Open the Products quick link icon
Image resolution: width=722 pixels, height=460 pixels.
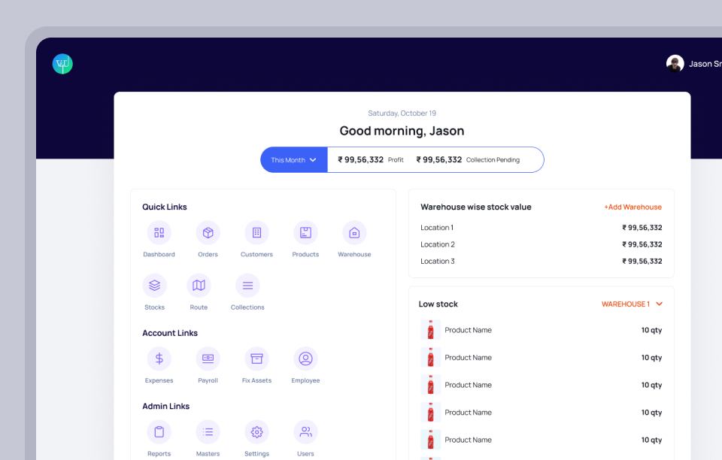click(305, 233)
